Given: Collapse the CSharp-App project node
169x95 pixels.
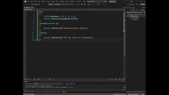Looking at the screenshot, I should 128,16.
